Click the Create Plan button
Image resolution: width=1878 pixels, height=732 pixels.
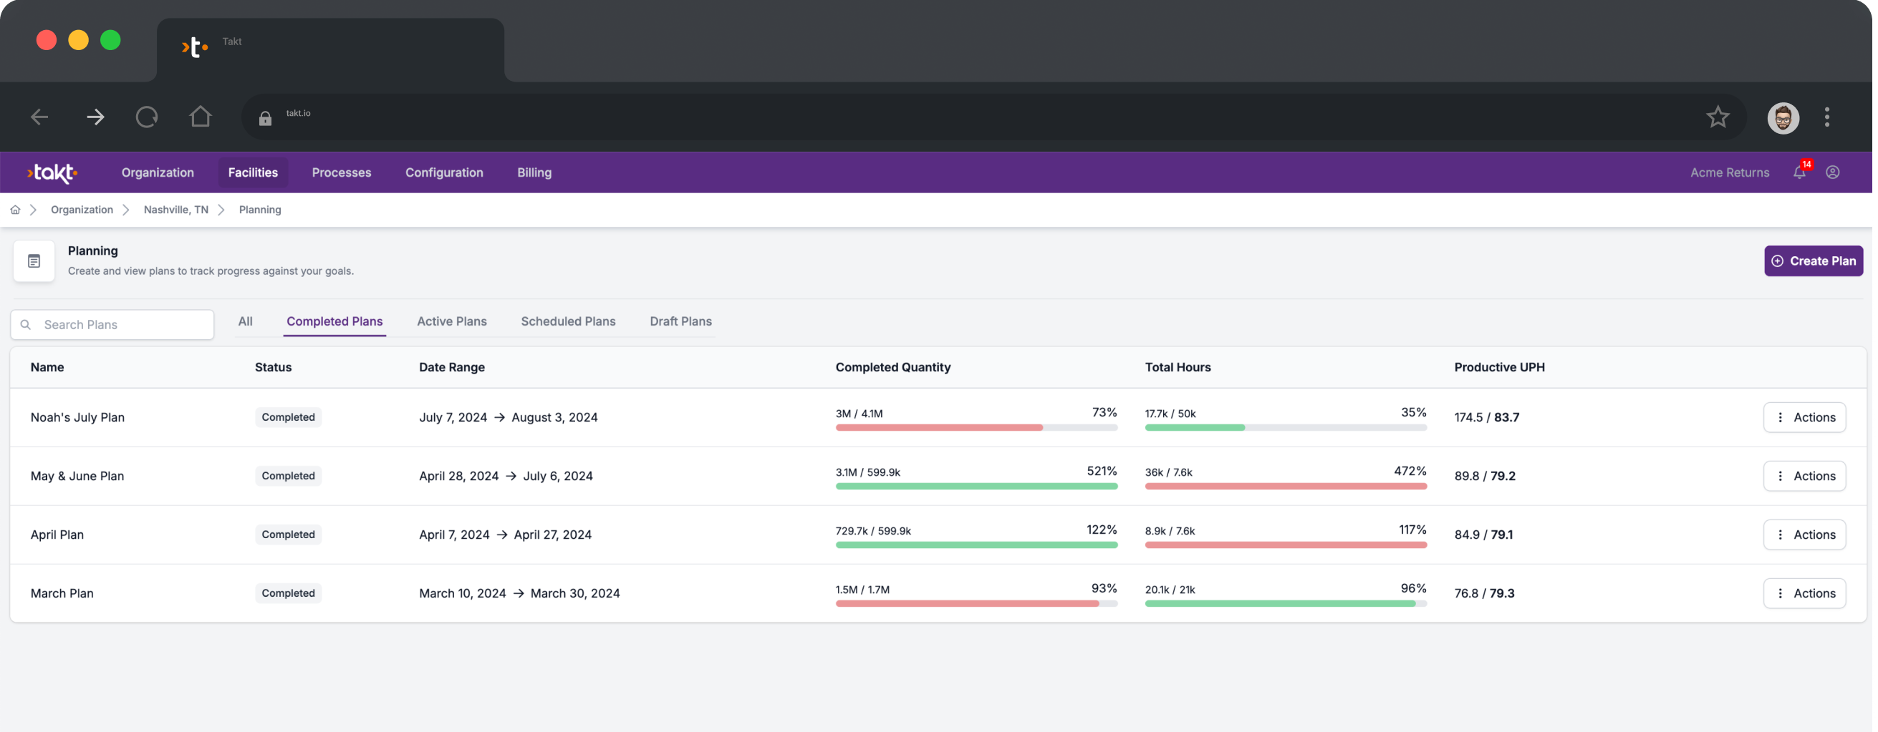[x=1813, y=260]
